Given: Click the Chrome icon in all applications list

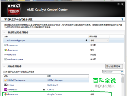Looking at the screenshot, I should point(6,94).
